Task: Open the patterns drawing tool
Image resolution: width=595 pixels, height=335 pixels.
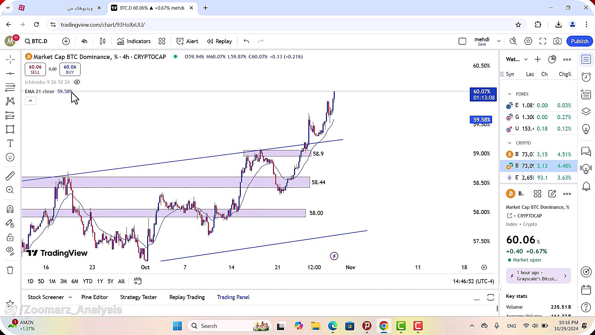Action: [x=10, y=101]
